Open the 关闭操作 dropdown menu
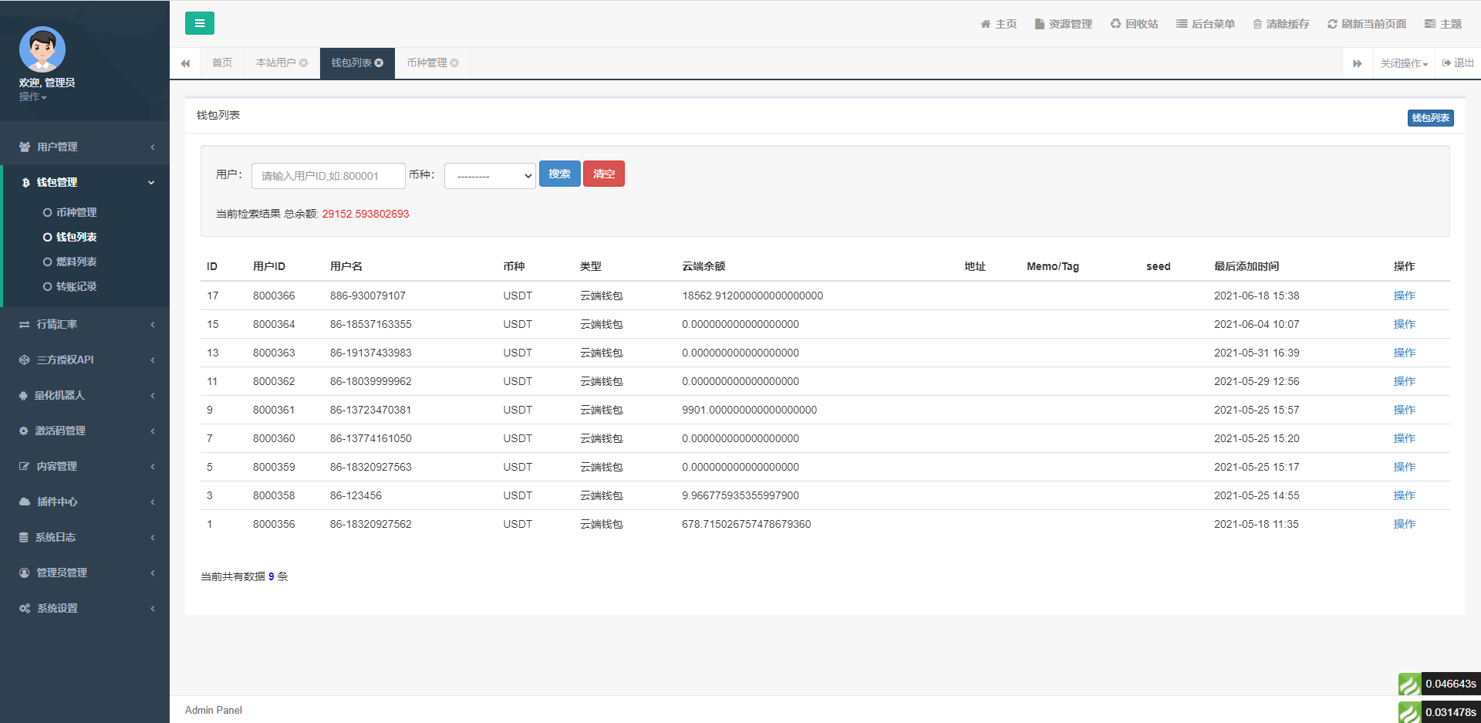The height and width of the screenshot is (723, 1481). [x=1403, y=63]
